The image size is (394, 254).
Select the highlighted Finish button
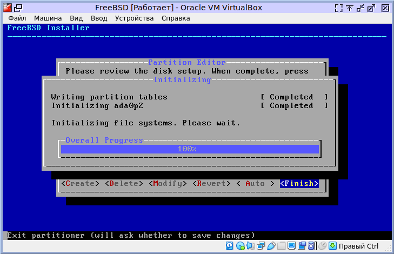[x=299, y=183]
